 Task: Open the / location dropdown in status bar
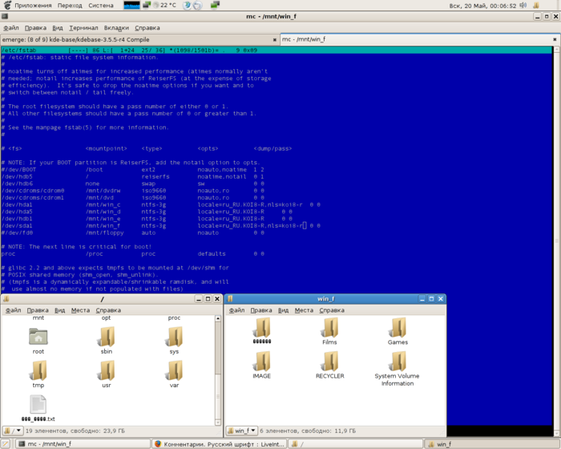13,431
